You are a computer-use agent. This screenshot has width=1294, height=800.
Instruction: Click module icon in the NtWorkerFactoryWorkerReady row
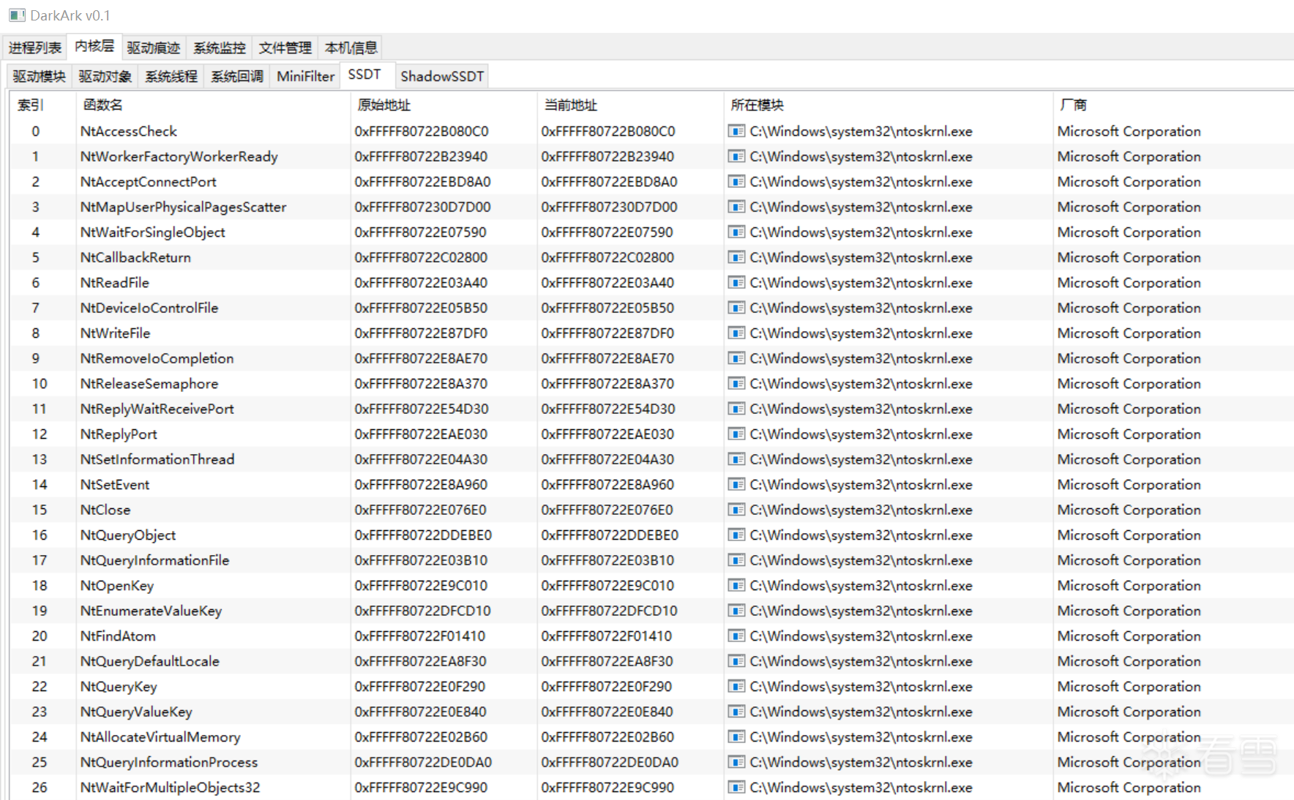pos(736,156)
